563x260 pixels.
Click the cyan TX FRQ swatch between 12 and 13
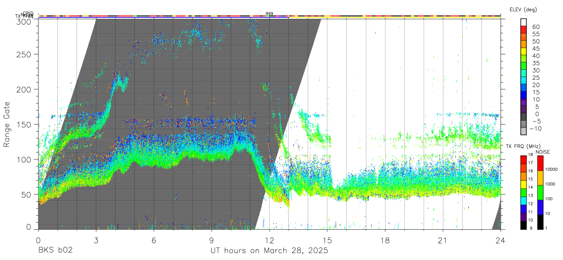[524, 200]
